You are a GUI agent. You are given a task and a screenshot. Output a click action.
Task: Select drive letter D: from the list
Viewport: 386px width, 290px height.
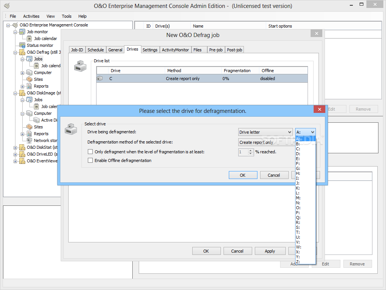305,154
